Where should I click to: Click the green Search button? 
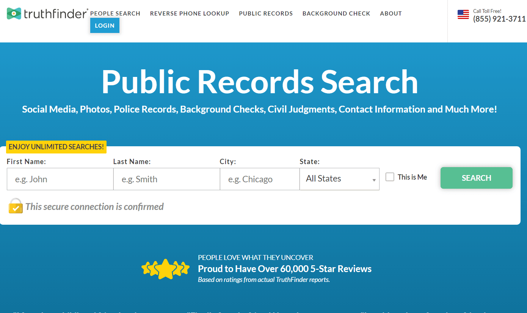click(x=477, y=178)
